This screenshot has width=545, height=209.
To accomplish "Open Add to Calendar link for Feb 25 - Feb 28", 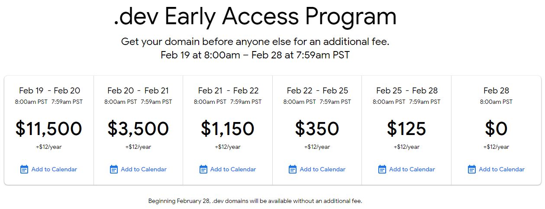I will click(x=412, y=169).
